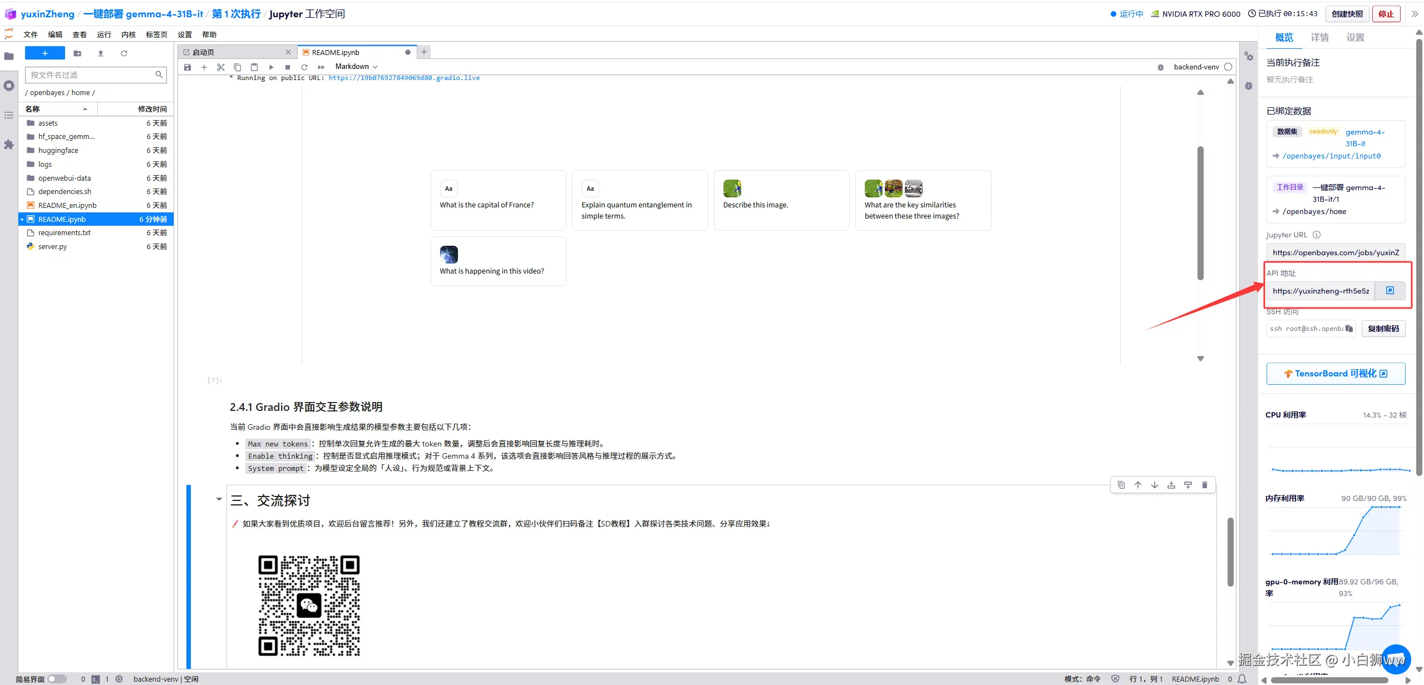The width and height of the screenshot is (1424, 685).
Task: Copy the SSH command icon
Action: point(1349,329)
